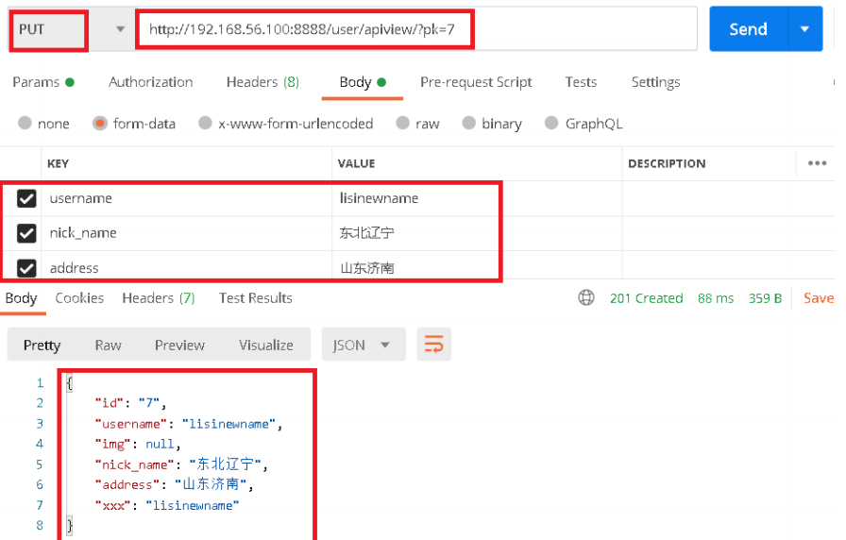846x540 pixels.
Task: Open the Pre-request Script tab
Action: pyautogui.click(x=476, y=82)
